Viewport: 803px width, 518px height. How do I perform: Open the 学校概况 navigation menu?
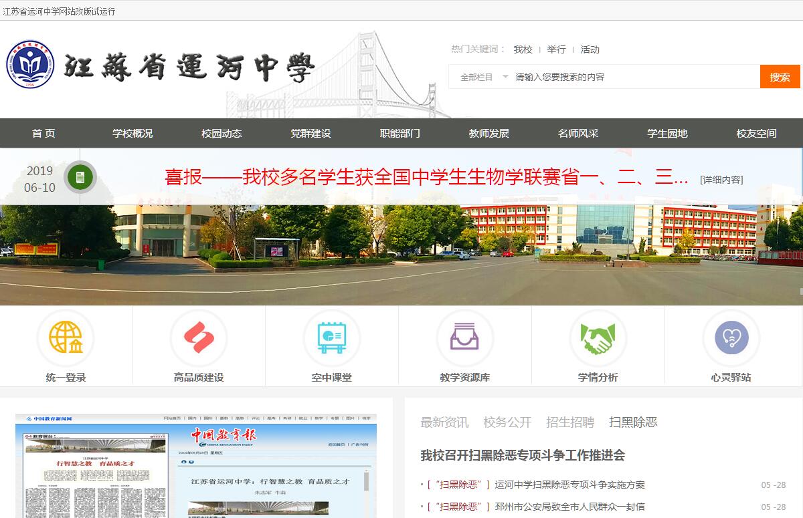coord(132,133)
